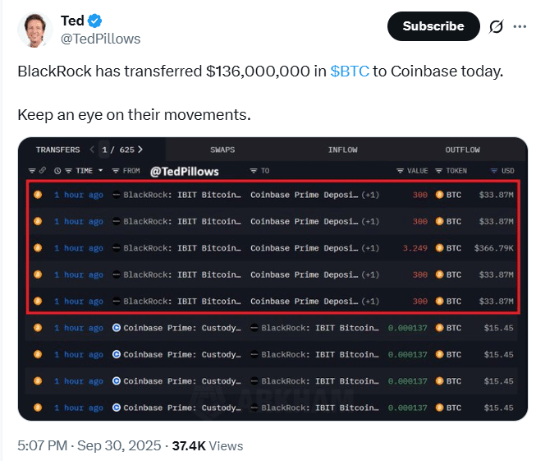Click the clock icon beside the TIME column
536x461 pixels.
(57, 171)
